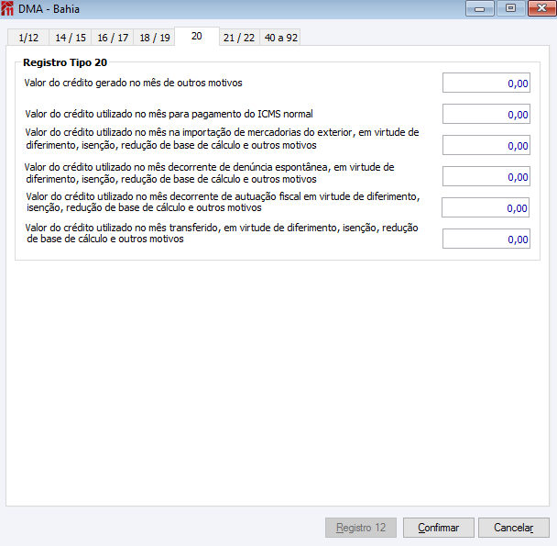
Task: Open the 14 / 15 tab
Action: (70, 38)
